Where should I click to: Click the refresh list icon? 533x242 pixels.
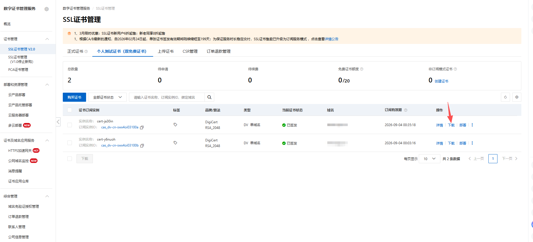tap(505, 97)
